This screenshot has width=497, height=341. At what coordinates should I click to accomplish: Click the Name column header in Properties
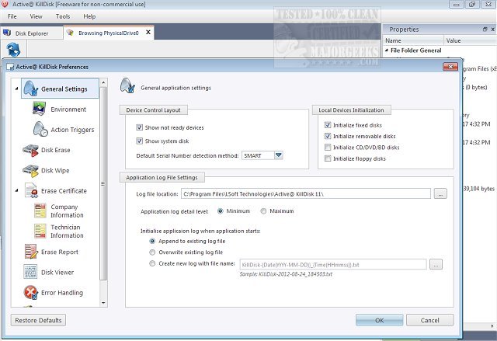[413, 40]
